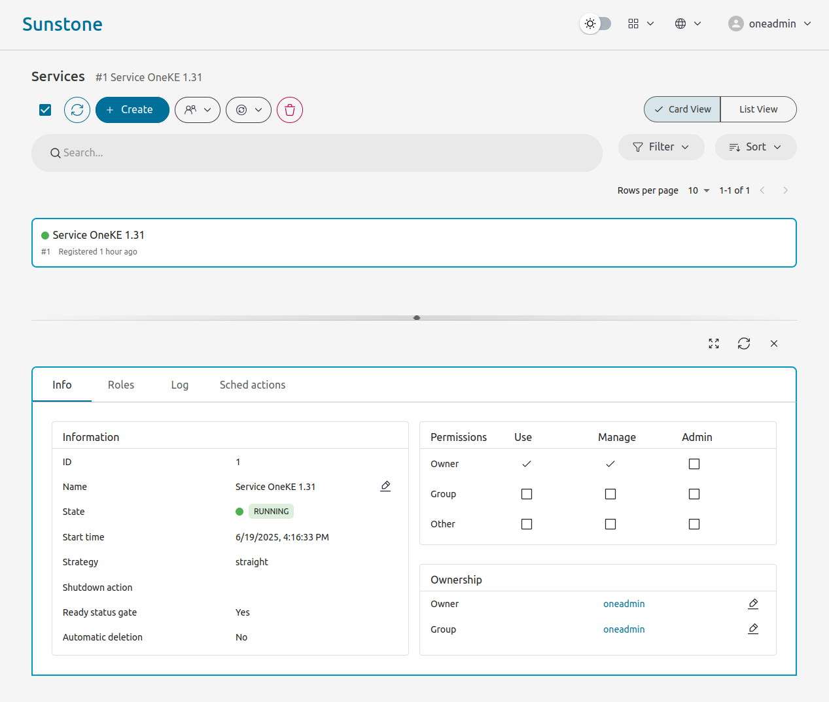
Task: Click the RUNNING state badge
Action: tap(271, 512)
